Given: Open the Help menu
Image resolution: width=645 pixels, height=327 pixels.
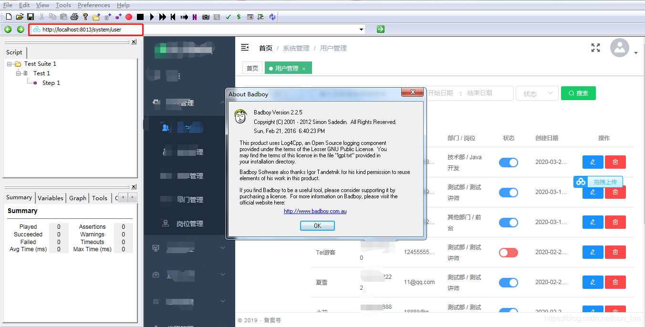Looking at the screenshot, I should point(123,5).
